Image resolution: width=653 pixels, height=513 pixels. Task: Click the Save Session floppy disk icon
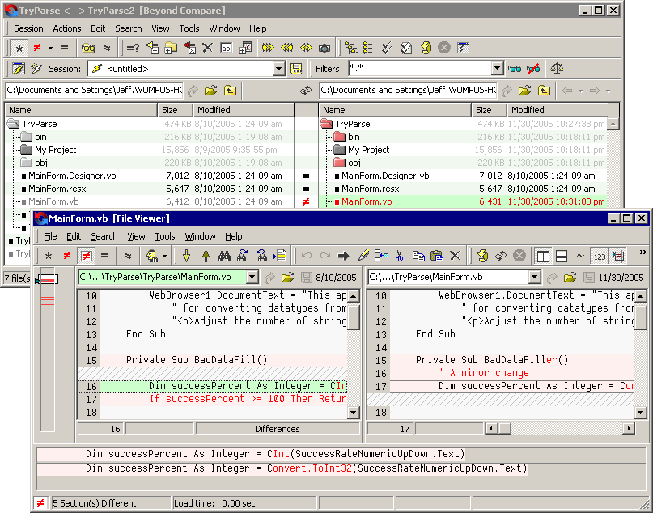click(296, 69)
